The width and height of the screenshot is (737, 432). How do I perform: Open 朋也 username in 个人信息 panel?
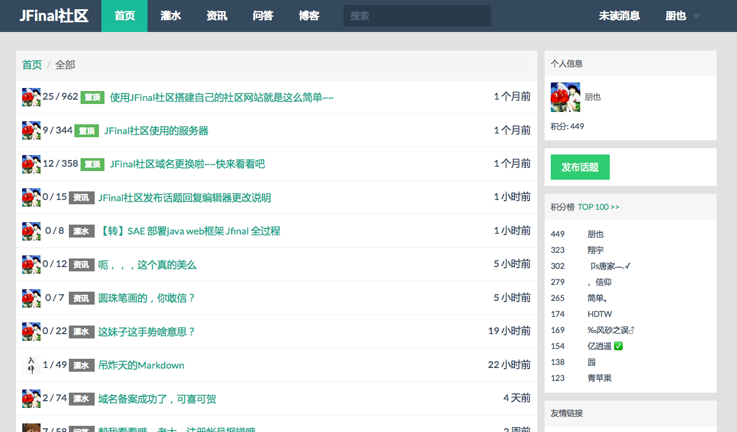pyautogui.click(x=593, y=97)
